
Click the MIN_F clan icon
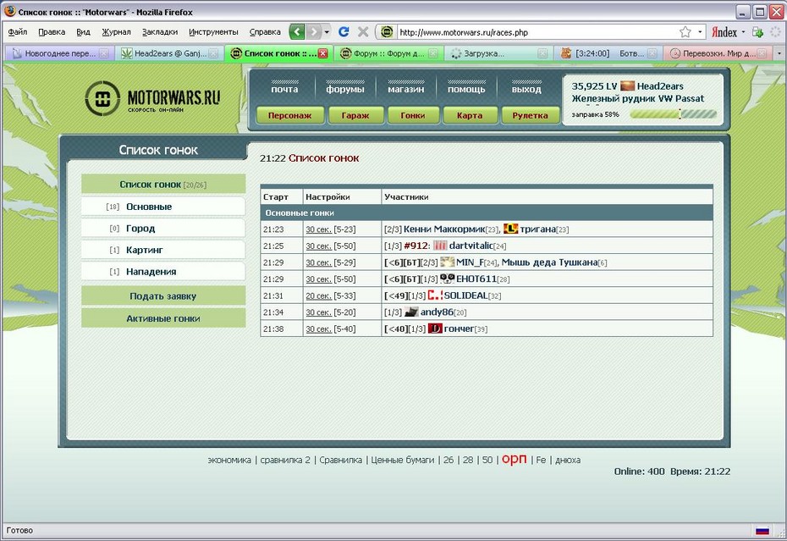pos(447,262)
